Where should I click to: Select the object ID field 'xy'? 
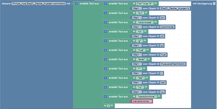(x=162, y=92)
